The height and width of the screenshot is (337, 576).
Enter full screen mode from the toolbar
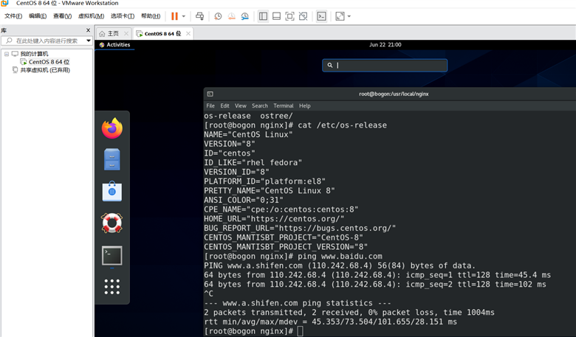(289, 16)
